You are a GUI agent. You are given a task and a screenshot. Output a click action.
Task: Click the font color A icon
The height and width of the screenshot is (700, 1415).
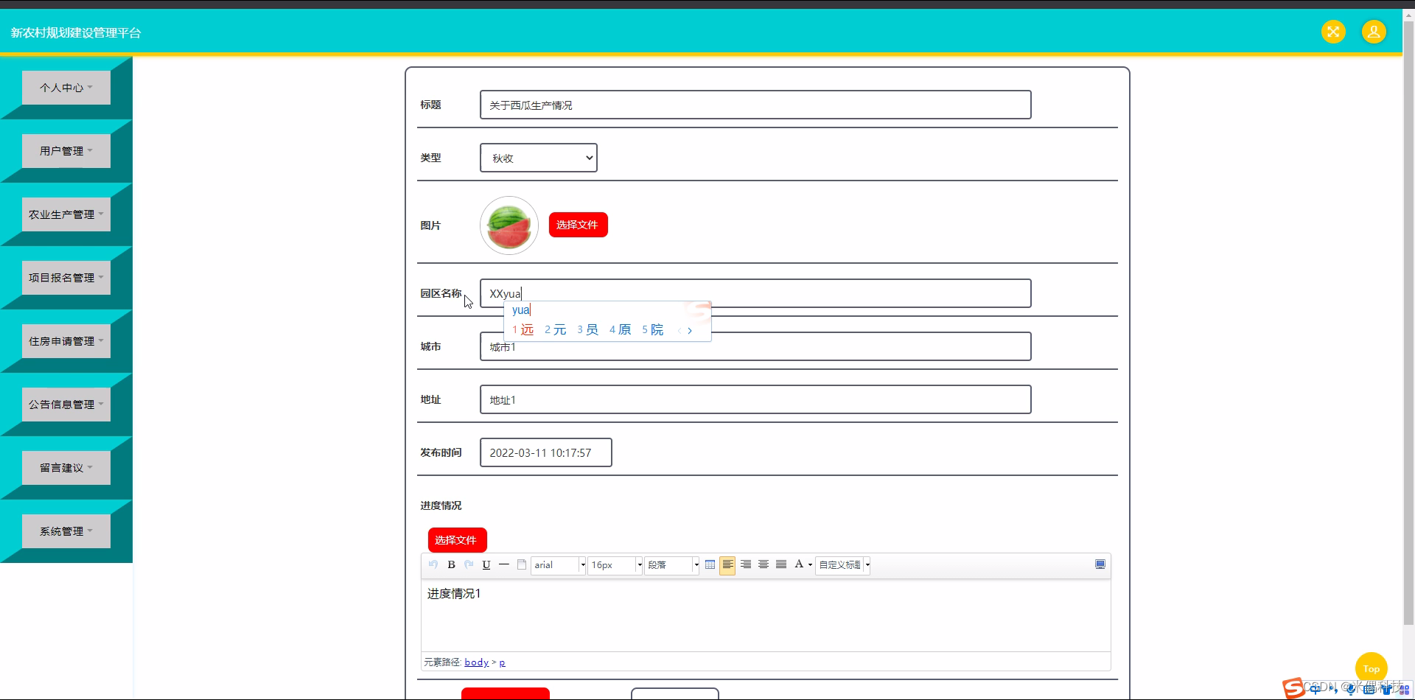click(x=799, y=564)
